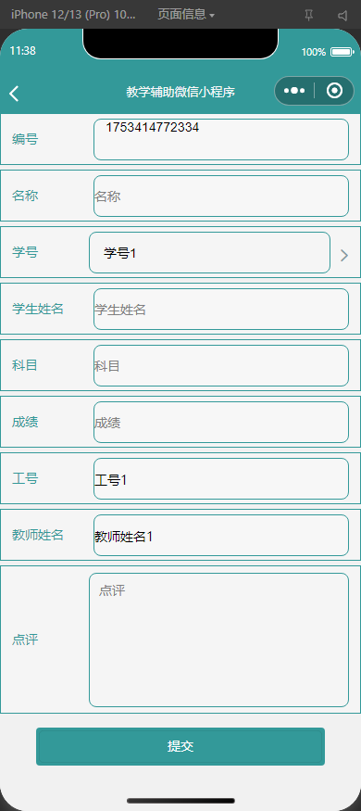The width and height of the screenshot is (361, 811).
Task: Open the 页面信息 dropdown menu
Action: [x=186, y=15]
